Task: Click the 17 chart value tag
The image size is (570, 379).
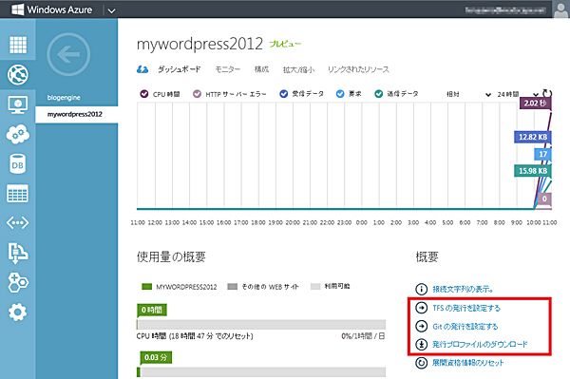Action: coord(543,154)
